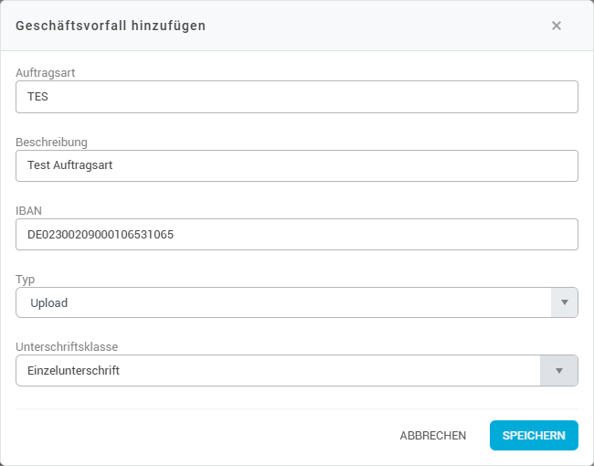Click the 'Beschreibung' field label
The height and width of the screenshot is (466, 594).
coord(51,142)
